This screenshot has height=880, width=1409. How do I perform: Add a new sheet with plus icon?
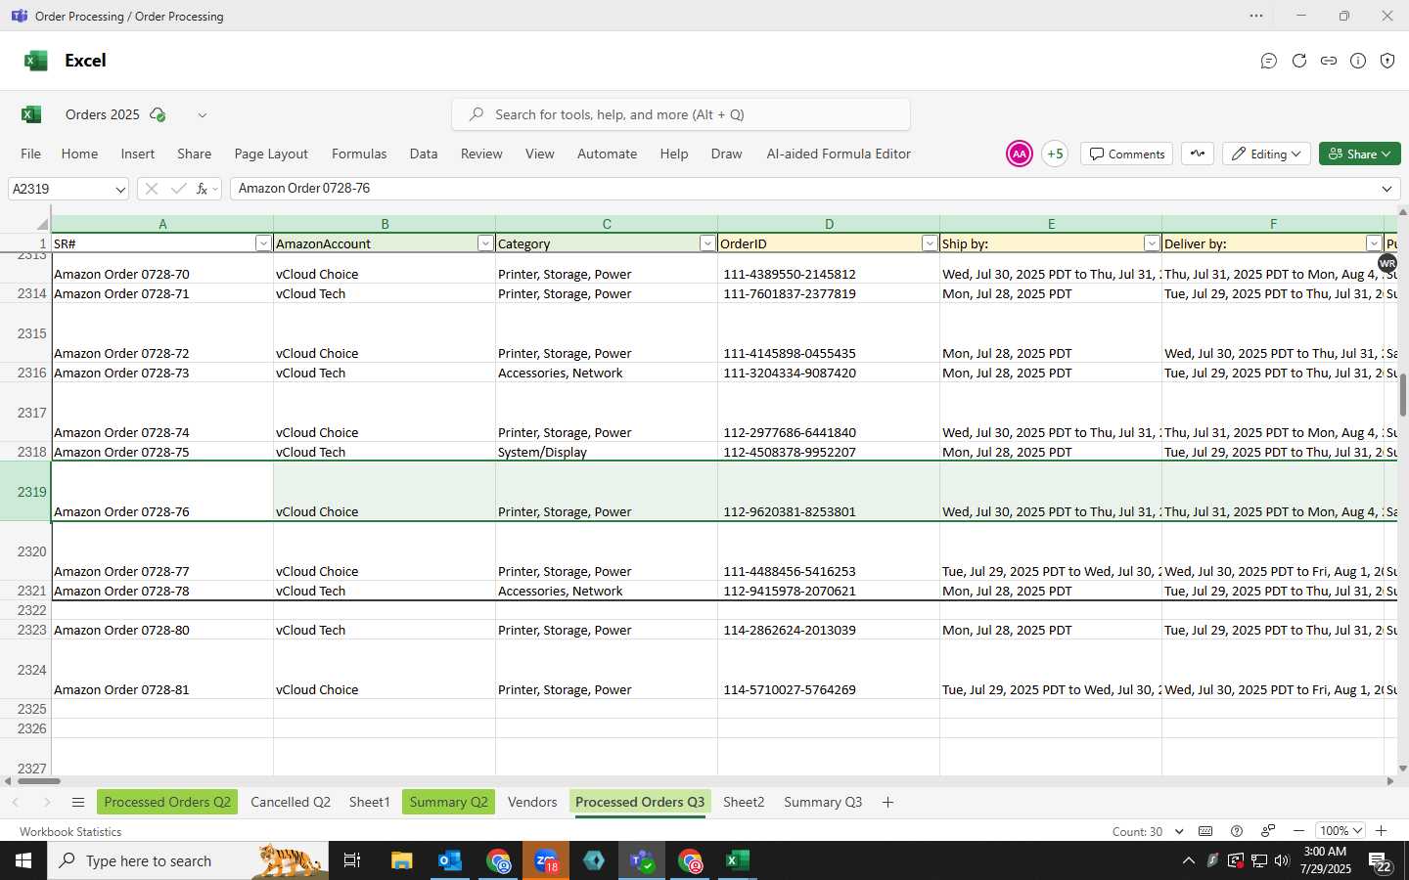[887, 802]
